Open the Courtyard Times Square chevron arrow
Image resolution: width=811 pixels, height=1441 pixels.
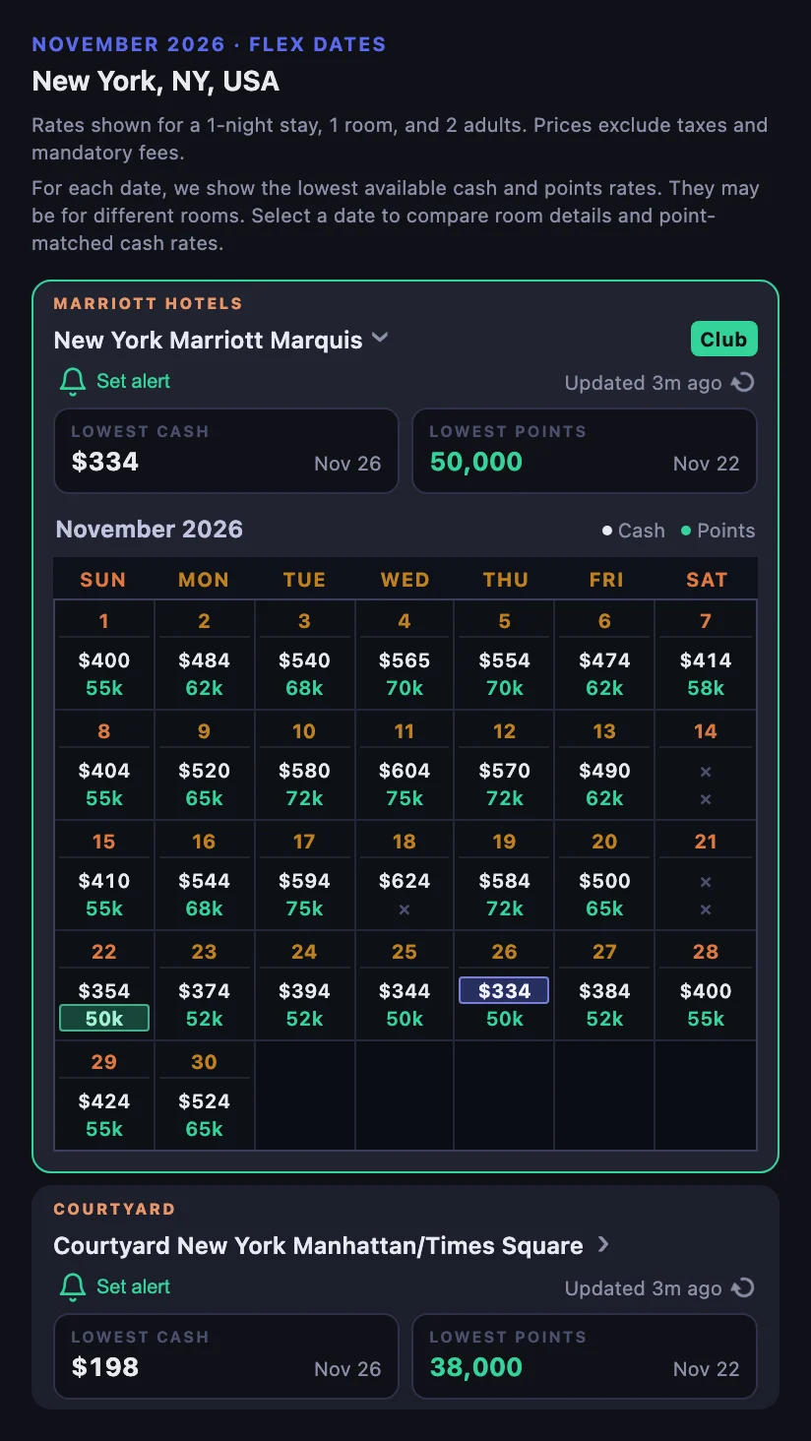(603, 1244)
